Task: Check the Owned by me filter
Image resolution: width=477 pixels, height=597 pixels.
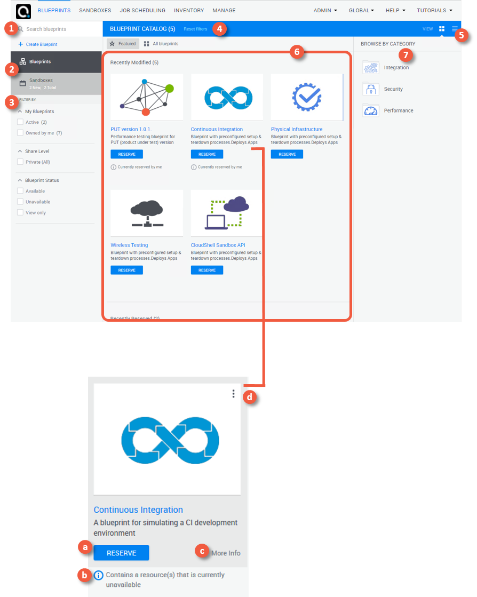Action: coord(20,133)
